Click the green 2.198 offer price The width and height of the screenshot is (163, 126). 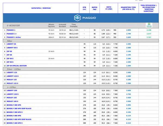149,30
